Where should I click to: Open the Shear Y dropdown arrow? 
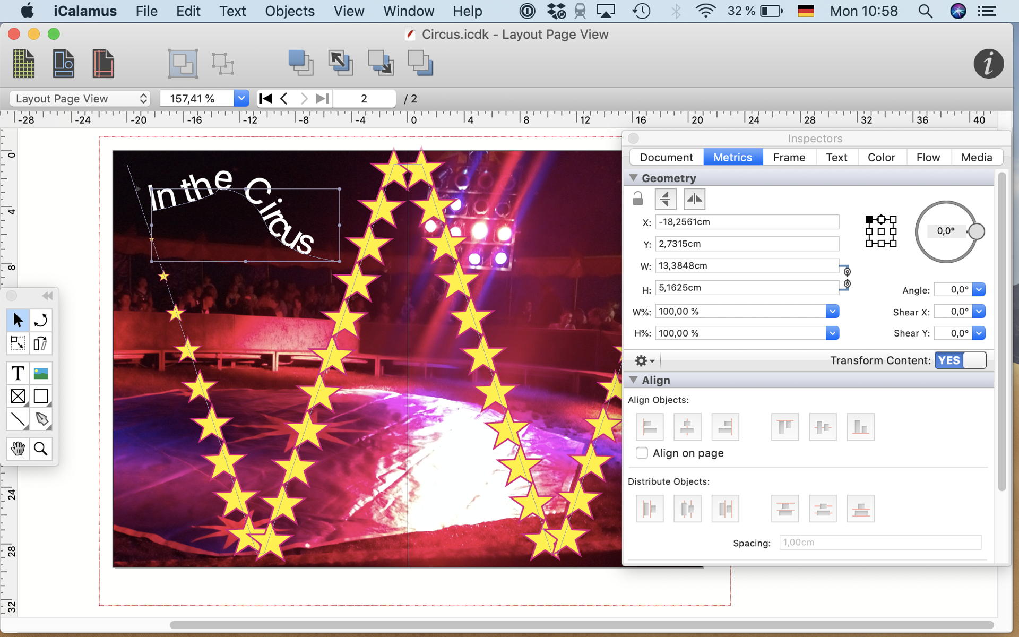click(979, 333)
